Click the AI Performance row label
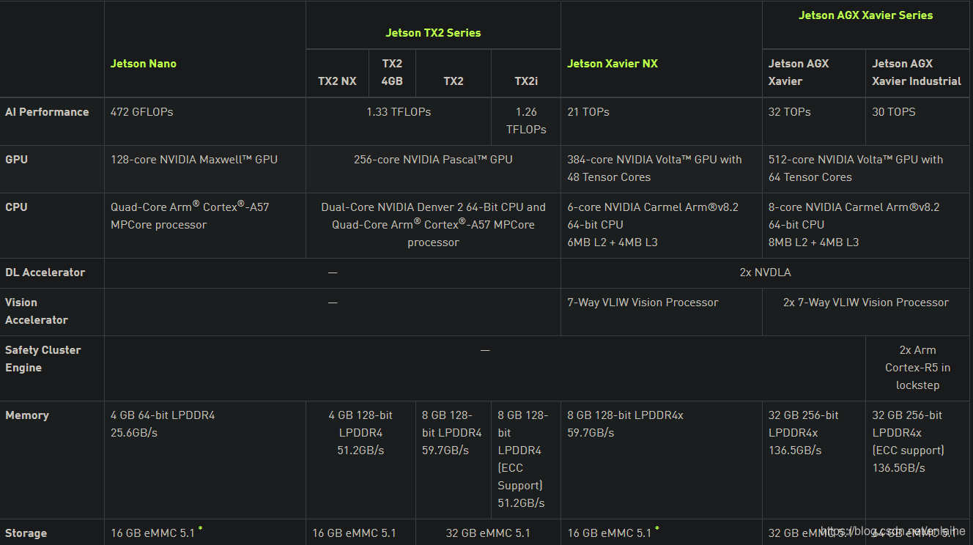The image size is (973, 545). 47,112
